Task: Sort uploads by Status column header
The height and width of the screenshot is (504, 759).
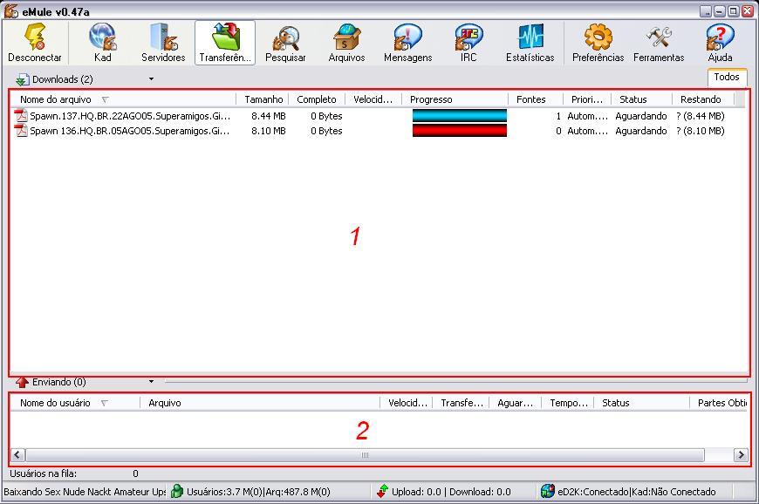Action: 641,403
